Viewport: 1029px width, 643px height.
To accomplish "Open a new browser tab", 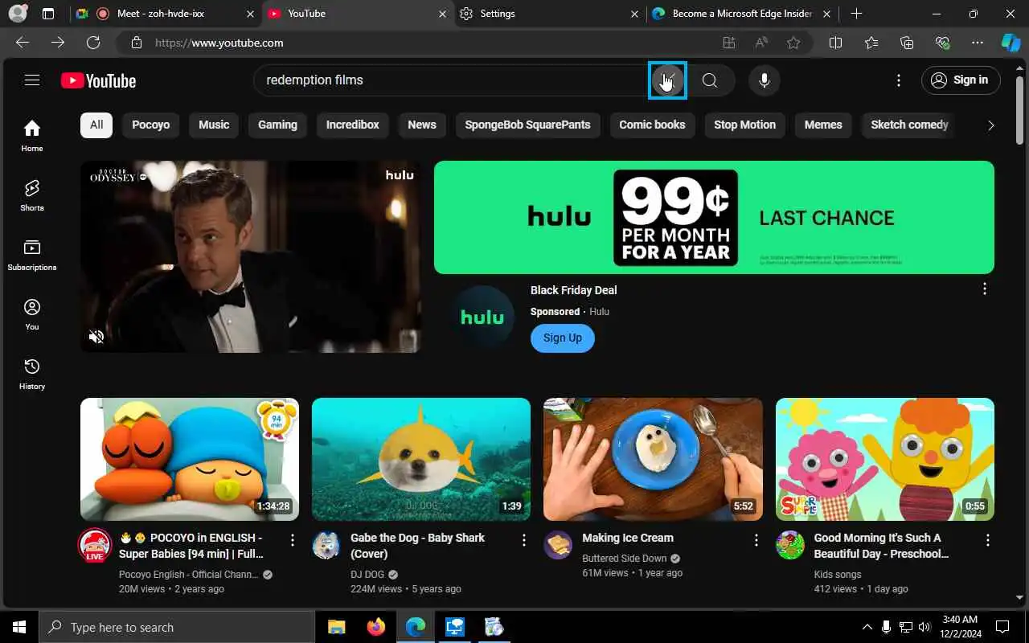I will pos(857,14).
